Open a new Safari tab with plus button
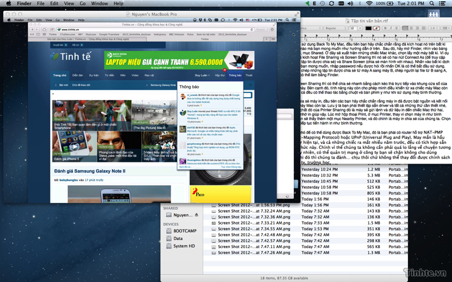Screen dimensions: 452x282 [x=266, y=39]
